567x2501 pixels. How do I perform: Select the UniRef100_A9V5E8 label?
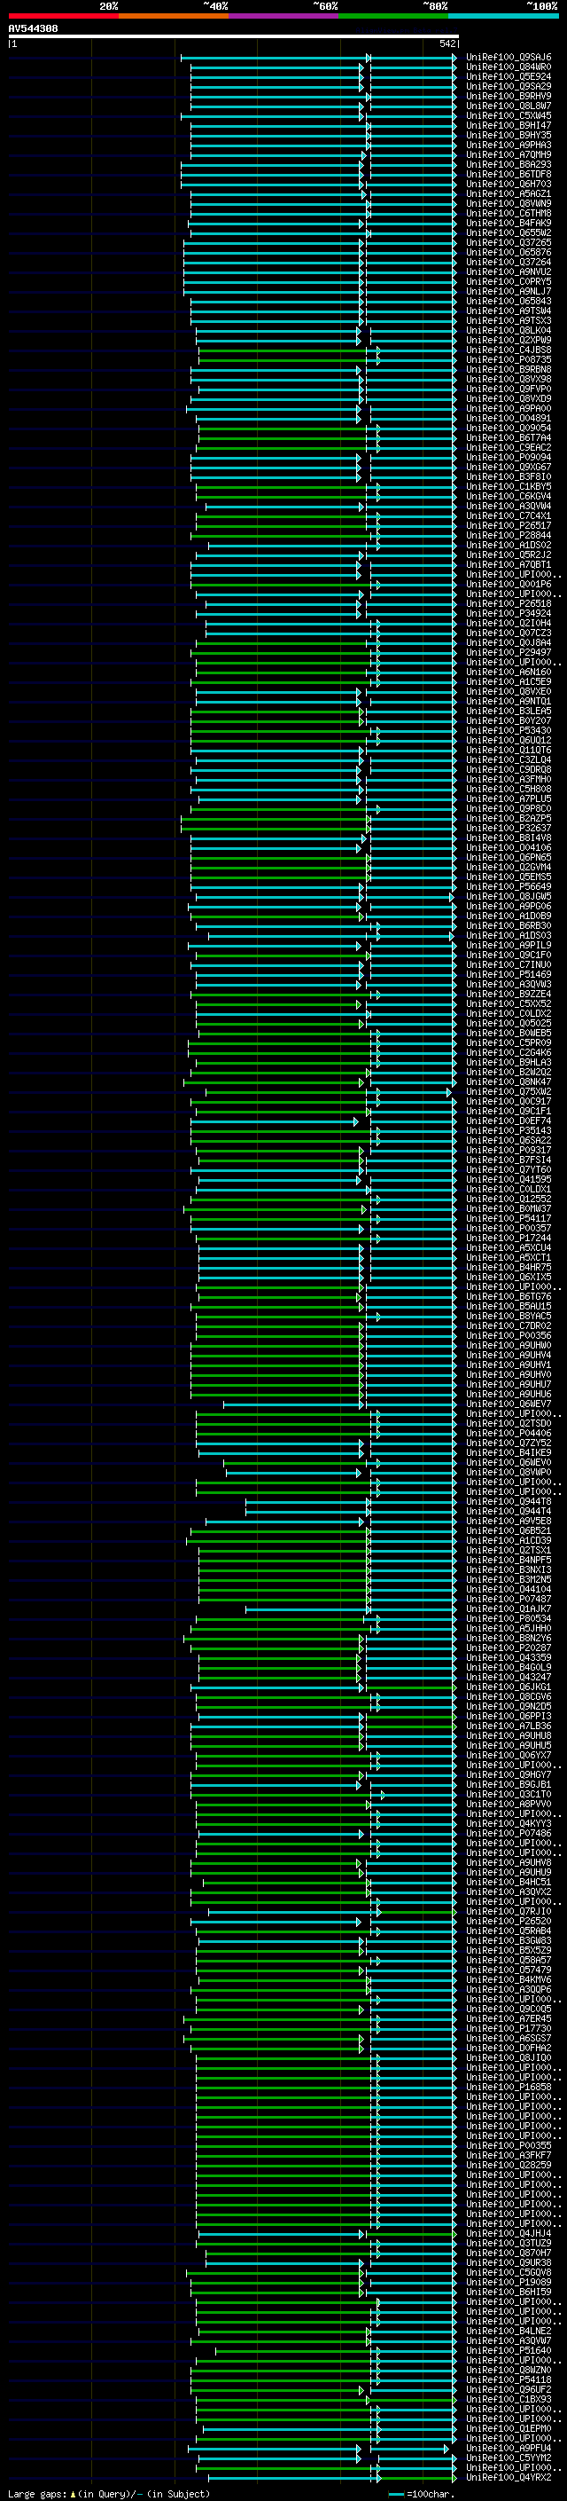[x=509, y=1521]
